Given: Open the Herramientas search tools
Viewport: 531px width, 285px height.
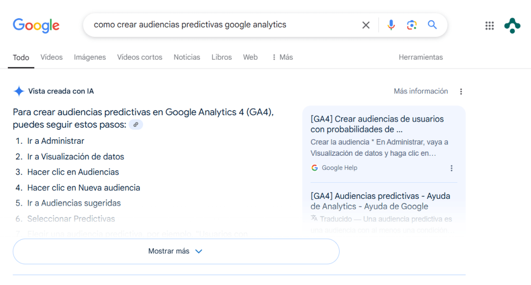Looking at the screenshot, I should point(421,57).
